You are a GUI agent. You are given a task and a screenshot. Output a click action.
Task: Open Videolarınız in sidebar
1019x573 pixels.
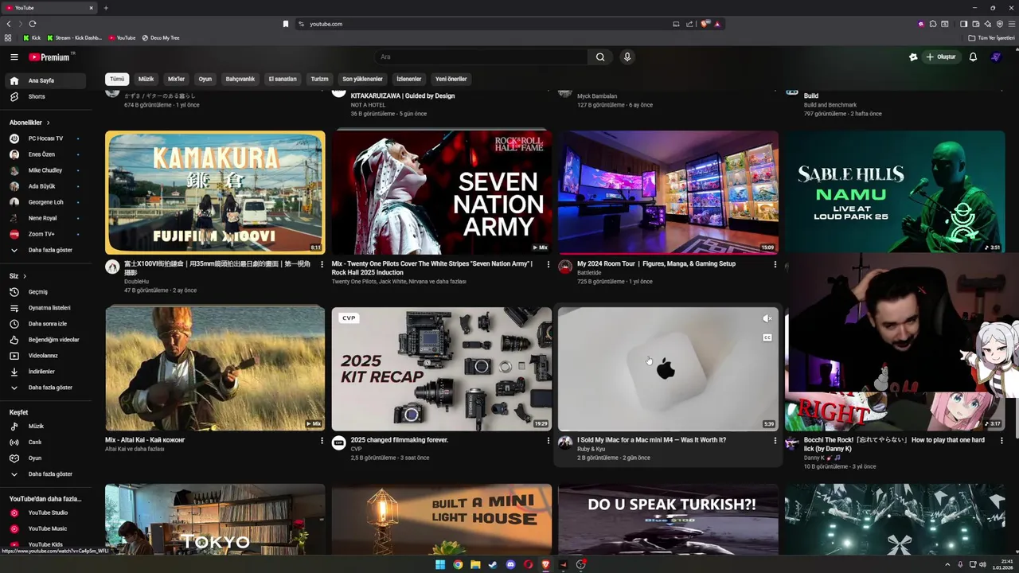pos(45,356)
